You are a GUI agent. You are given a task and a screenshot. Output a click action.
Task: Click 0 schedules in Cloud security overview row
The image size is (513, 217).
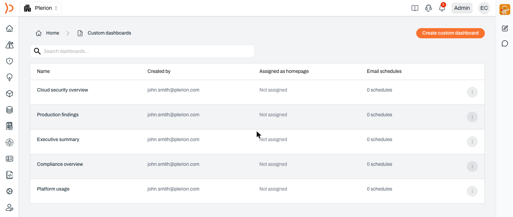(380, 90)
